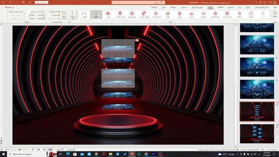Click the taskbar 'Type here to search' box

tap(27, 154)
